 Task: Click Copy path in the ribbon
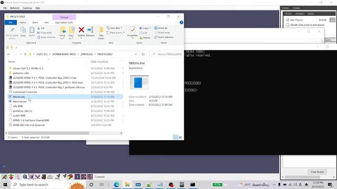(44, 33)
